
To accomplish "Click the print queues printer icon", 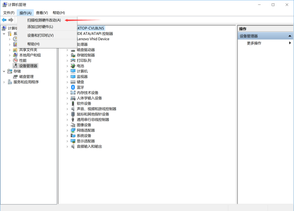I will click(73, 61).
